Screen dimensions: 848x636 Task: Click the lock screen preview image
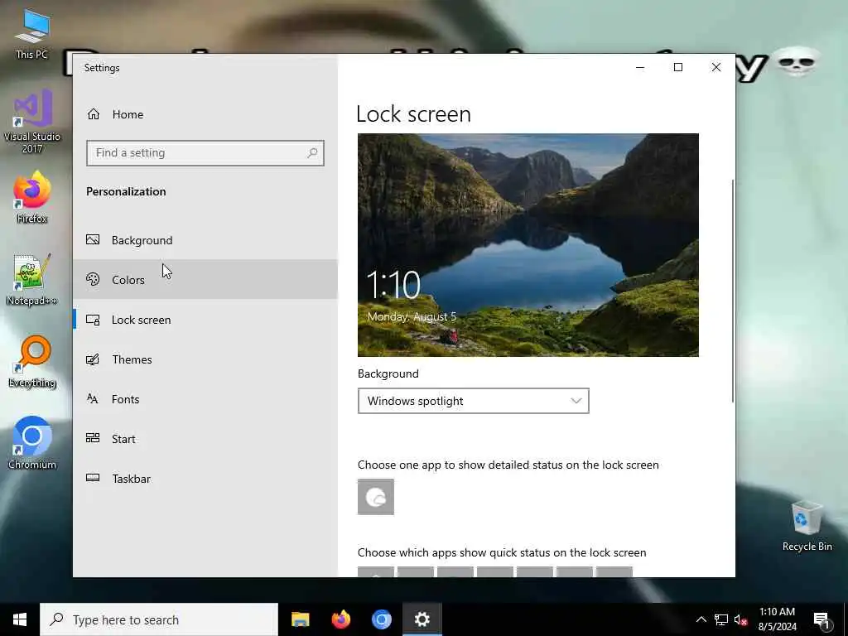pyautogui.click(x=528, y=245)
